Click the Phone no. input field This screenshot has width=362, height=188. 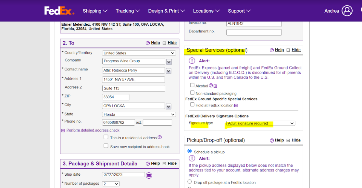click(119, 122)
